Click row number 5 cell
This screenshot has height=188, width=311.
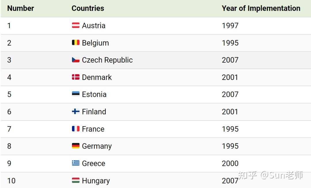pos(9,94)
